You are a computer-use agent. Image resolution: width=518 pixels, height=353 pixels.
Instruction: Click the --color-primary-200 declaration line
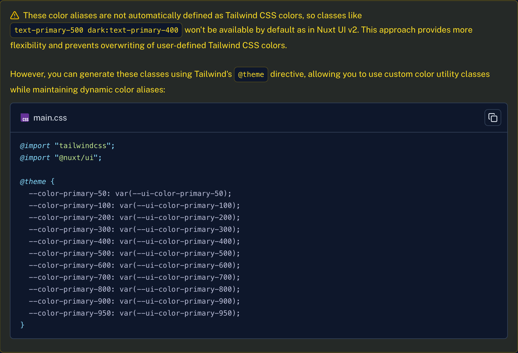click(134, 217)
